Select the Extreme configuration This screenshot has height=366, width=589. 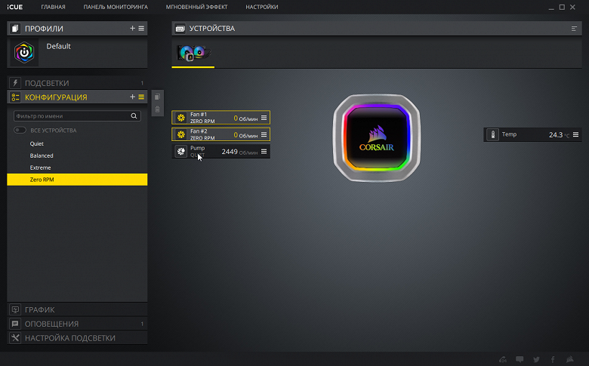[77, 168]
